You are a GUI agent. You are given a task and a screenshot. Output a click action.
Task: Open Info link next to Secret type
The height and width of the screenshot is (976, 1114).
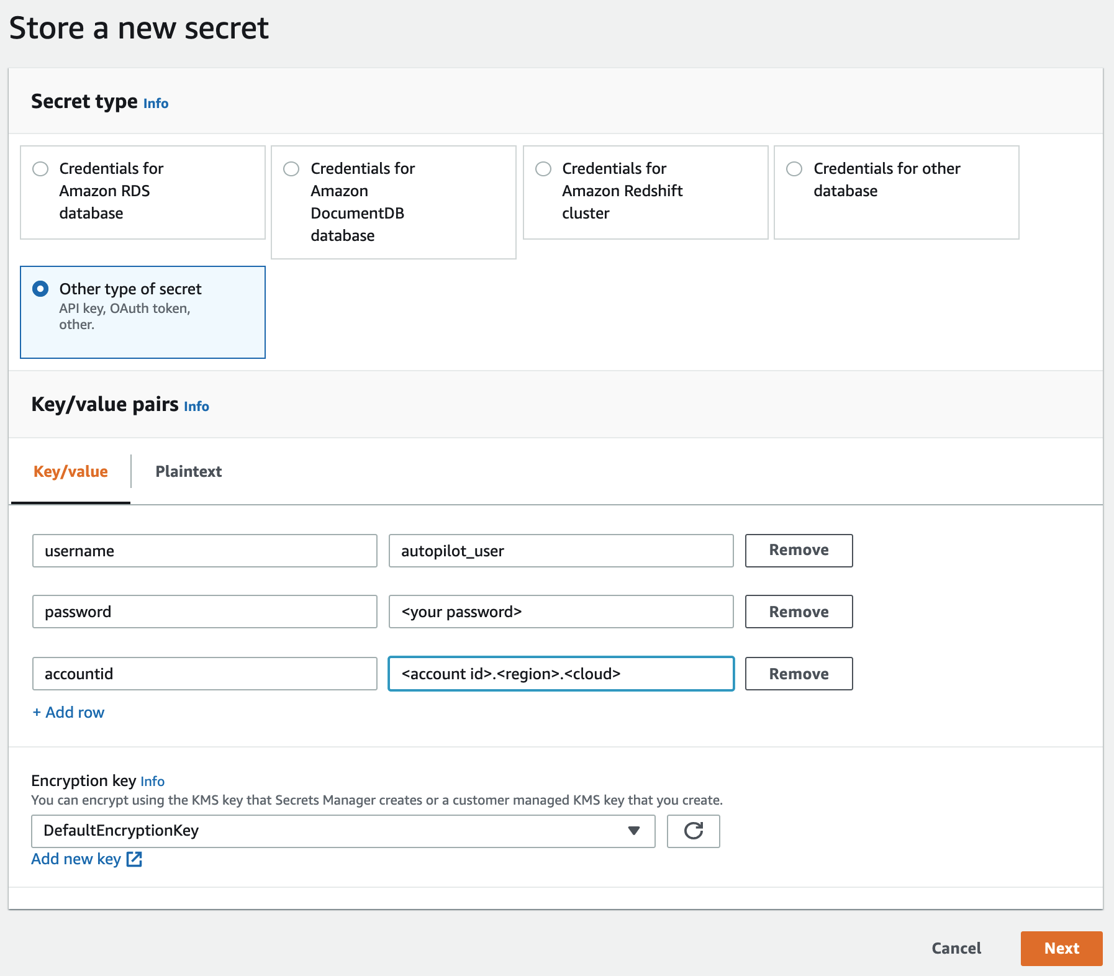tap(156, 104)
